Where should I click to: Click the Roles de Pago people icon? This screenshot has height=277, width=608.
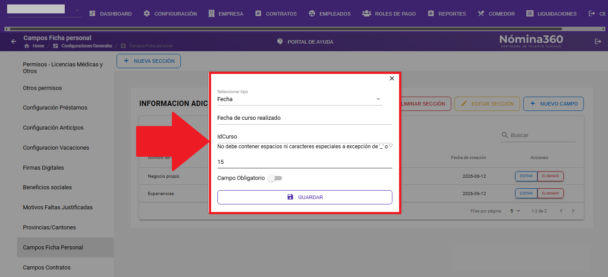(x=366, y=14)
